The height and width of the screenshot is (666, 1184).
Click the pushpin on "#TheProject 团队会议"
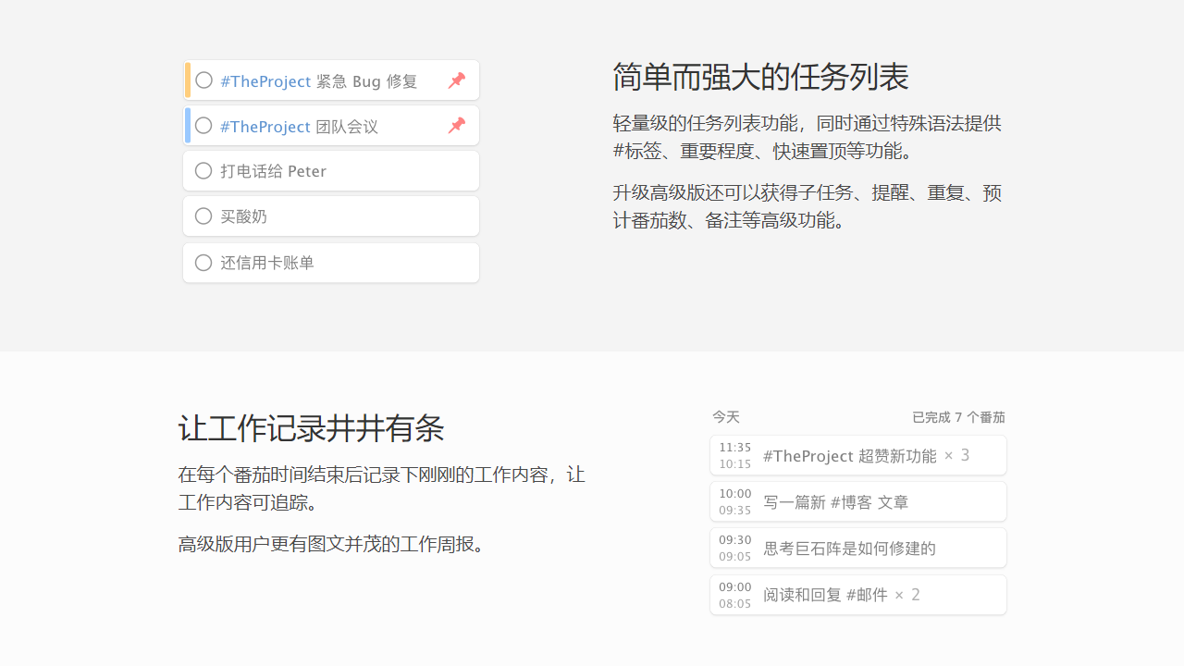click(456, 126)
